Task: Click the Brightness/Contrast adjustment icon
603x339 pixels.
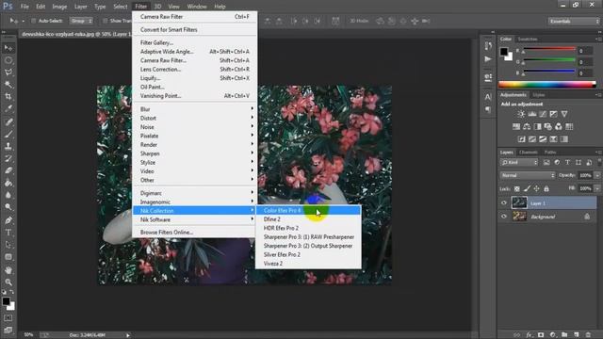Action: (521, 114)
